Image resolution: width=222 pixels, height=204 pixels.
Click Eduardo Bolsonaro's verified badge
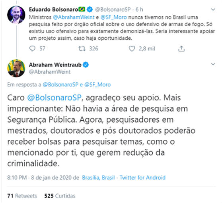[x=90, y=10]
